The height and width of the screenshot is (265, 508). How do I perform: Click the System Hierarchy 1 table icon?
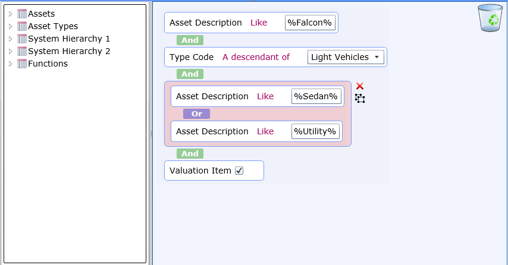click(21, 39)
